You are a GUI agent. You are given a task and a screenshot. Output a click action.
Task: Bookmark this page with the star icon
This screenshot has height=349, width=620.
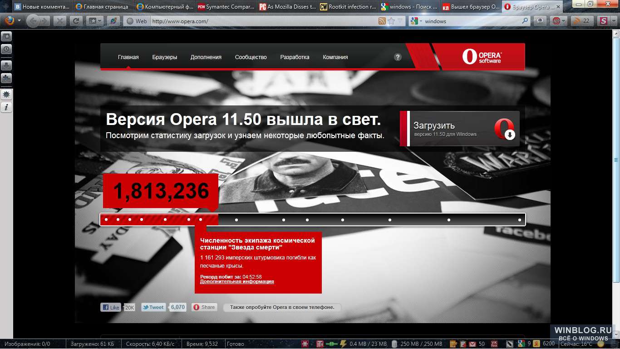pos(391,21)
